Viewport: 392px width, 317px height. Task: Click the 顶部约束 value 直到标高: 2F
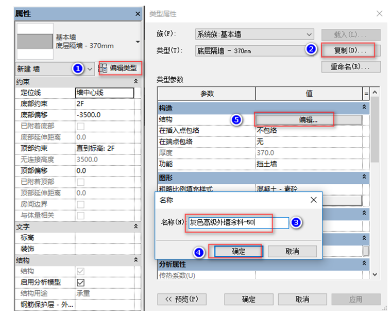[105, 148]
